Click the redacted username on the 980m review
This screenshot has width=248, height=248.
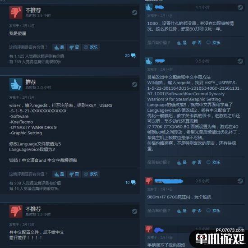(169, 181)
